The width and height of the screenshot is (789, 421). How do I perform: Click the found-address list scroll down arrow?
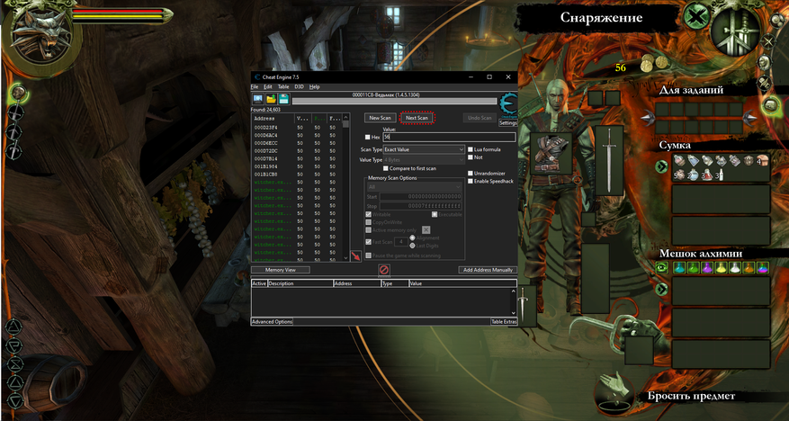[x=345, y=258]
